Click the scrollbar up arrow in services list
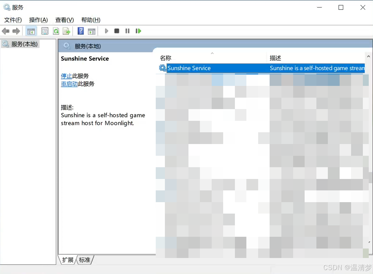The height and width of the screenshot is (274, 373). pyautogui.click(x=368, y=56)
